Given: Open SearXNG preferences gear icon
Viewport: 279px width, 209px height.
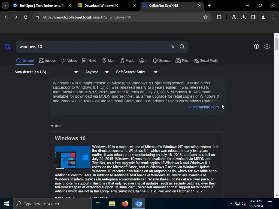Looking at the screenshot, I should pyautogui.click(x=267, y=46).
